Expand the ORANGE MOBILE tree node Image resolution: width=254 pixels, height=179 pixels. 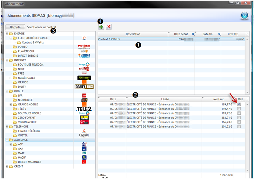(x=11, y=104)
